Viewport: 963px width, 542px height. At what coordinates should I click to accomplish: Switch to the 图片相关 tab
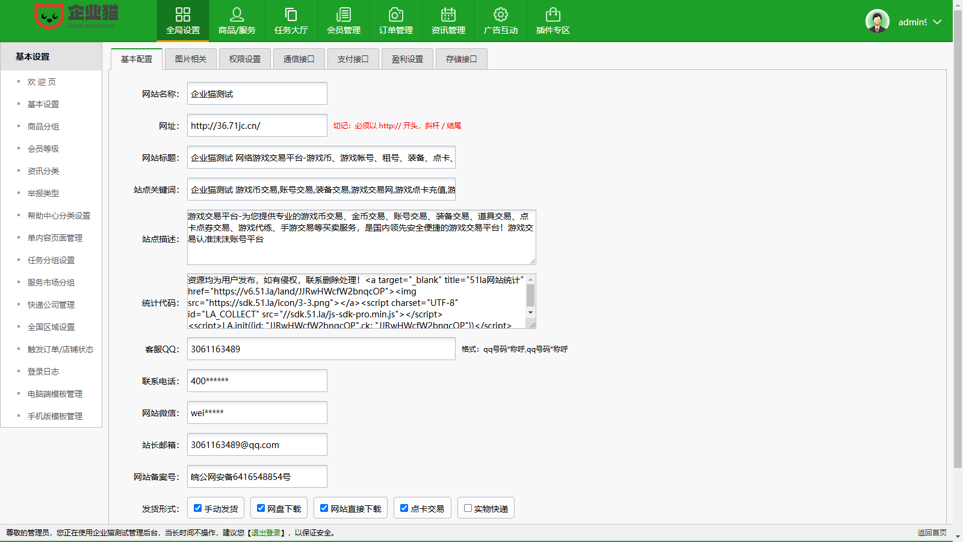pos(191,59)
